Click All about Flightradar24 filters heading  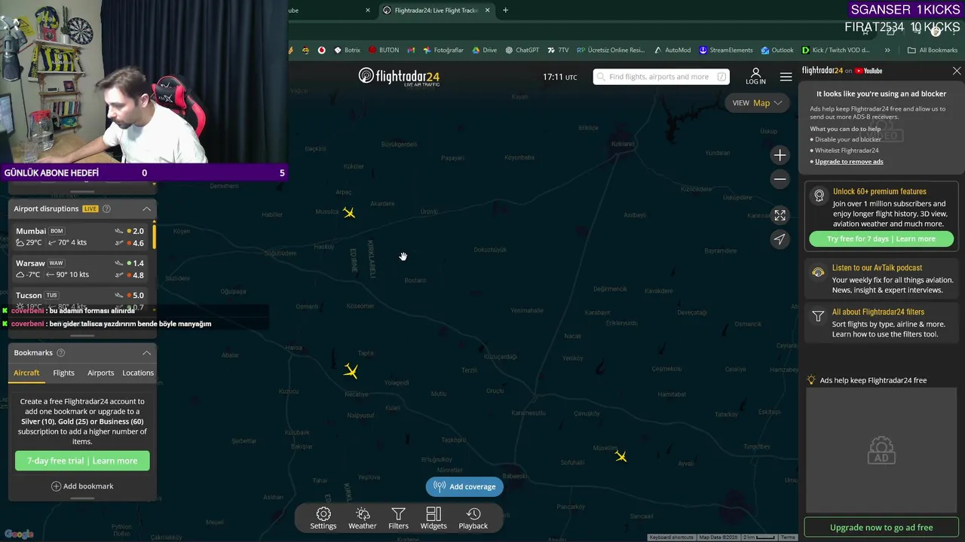click(878, 312)
